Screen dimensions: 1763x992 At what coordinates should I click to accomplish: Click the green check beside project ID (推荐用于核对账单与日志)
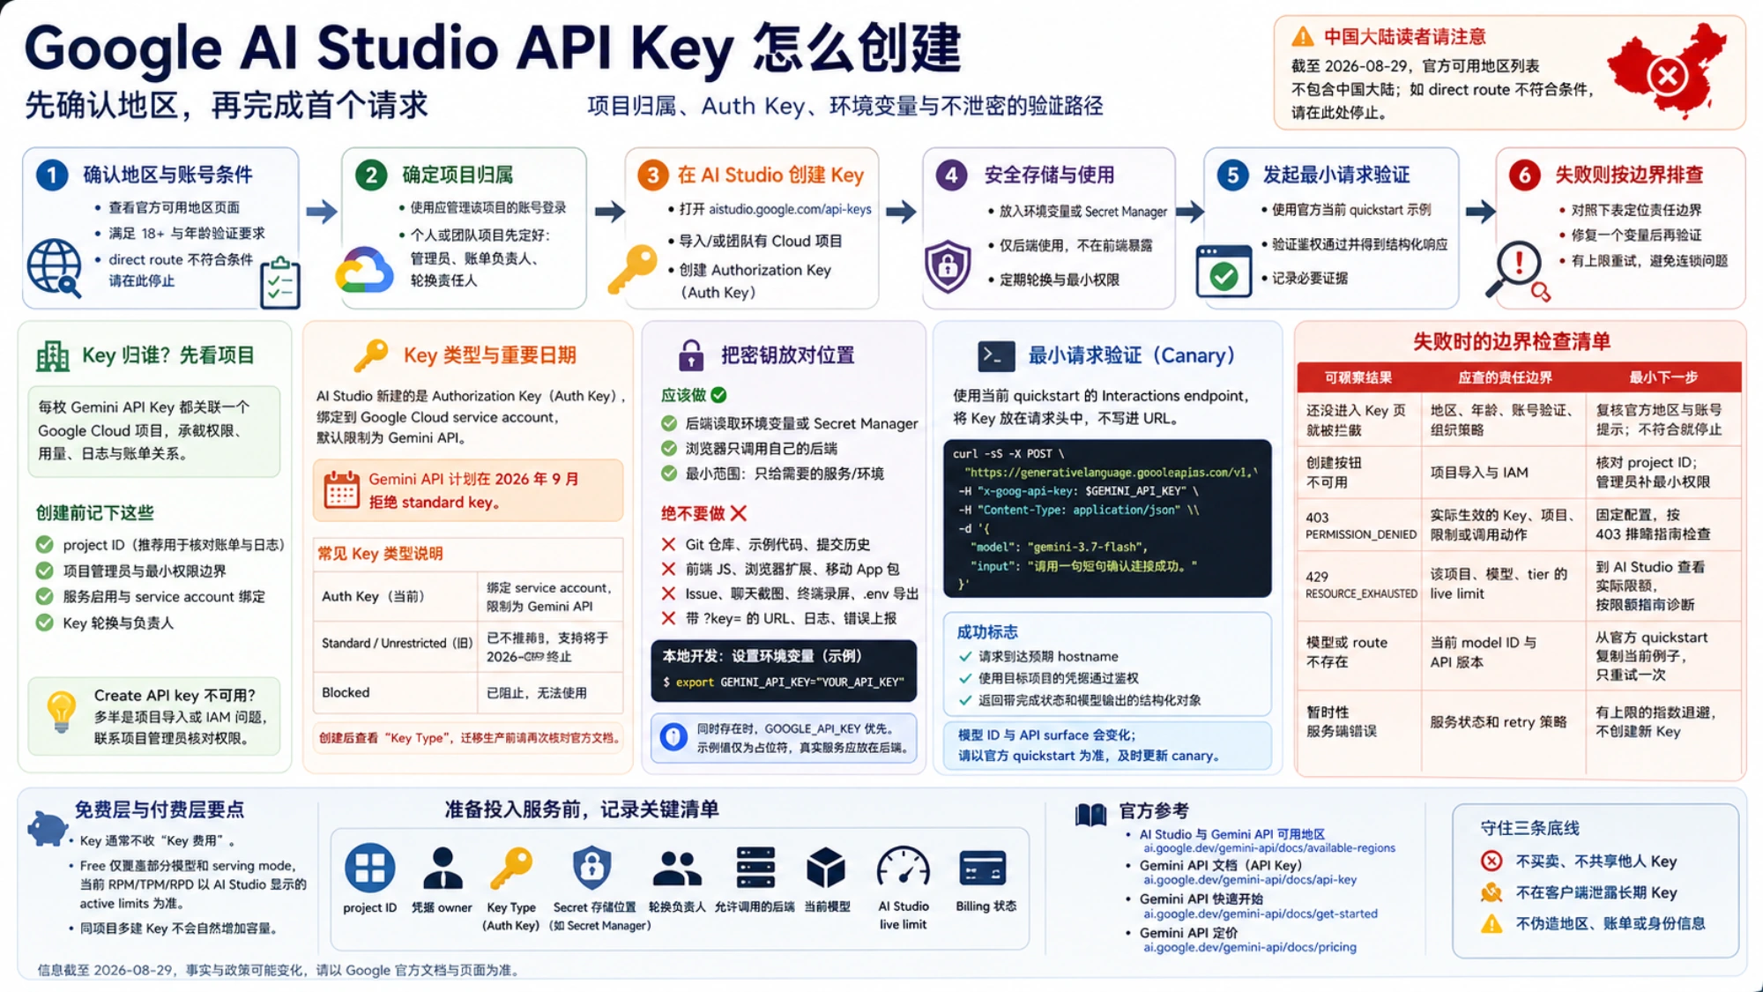[44, 545]
